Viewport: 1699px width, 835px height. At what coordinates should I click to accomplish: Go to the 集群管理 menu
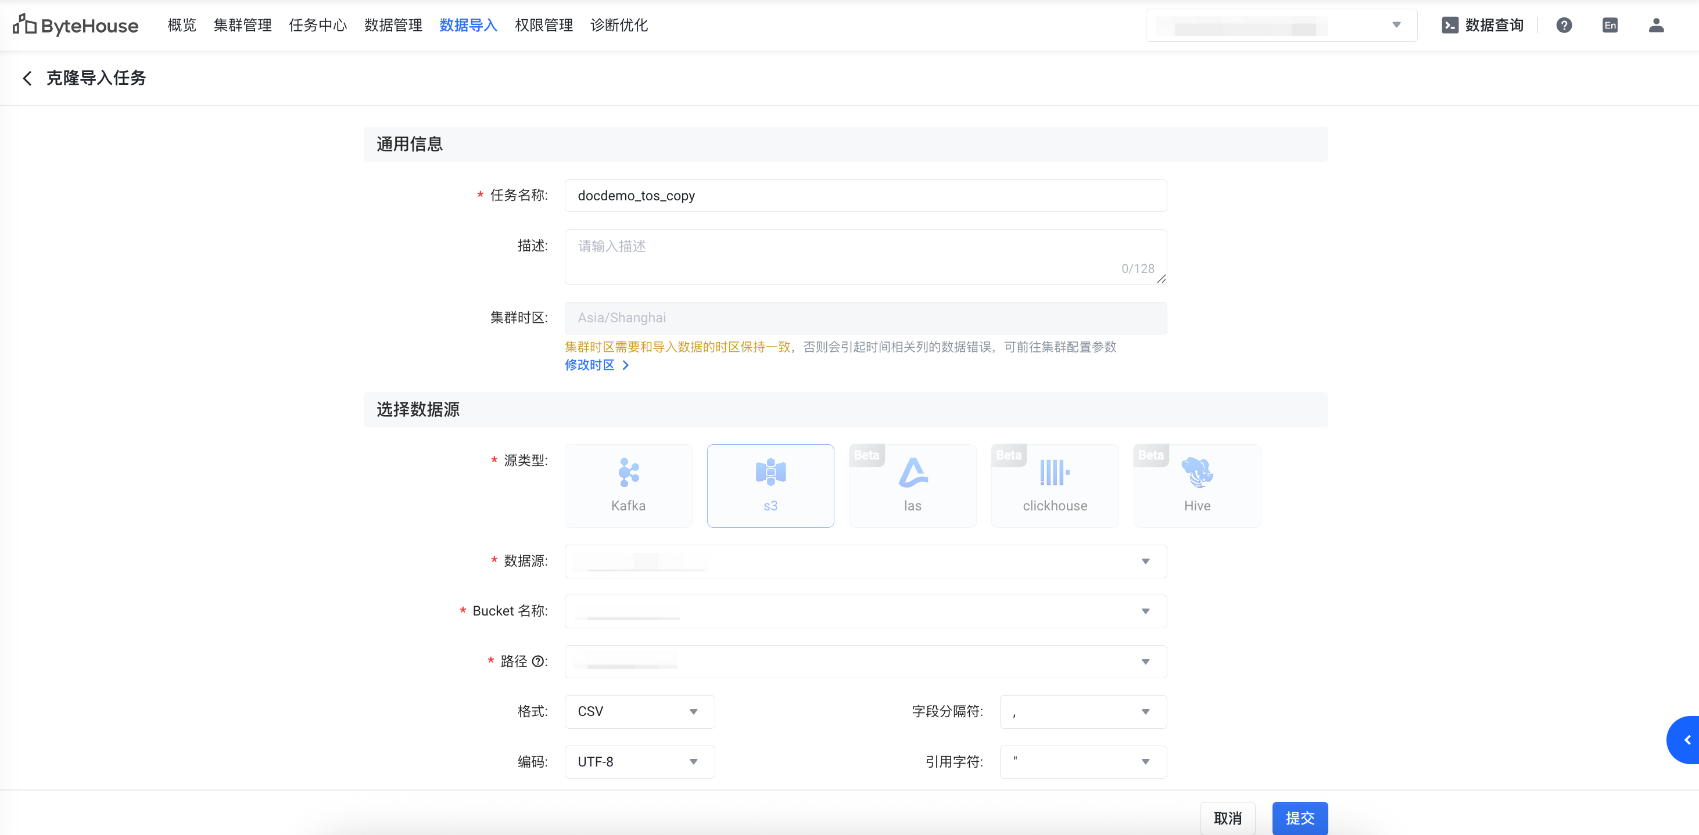click(x=242, y=26)
